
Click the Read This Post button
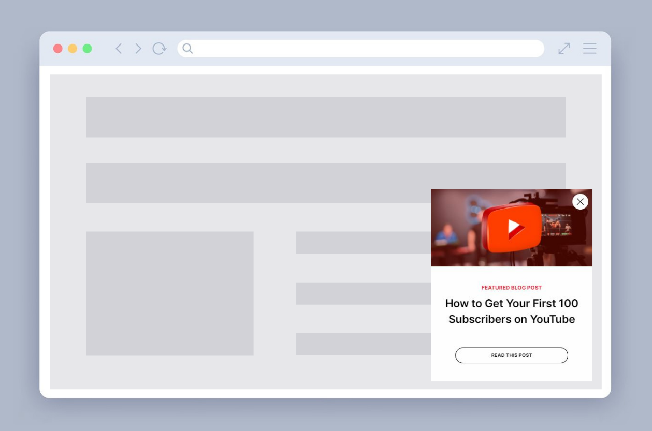(512, 355)
